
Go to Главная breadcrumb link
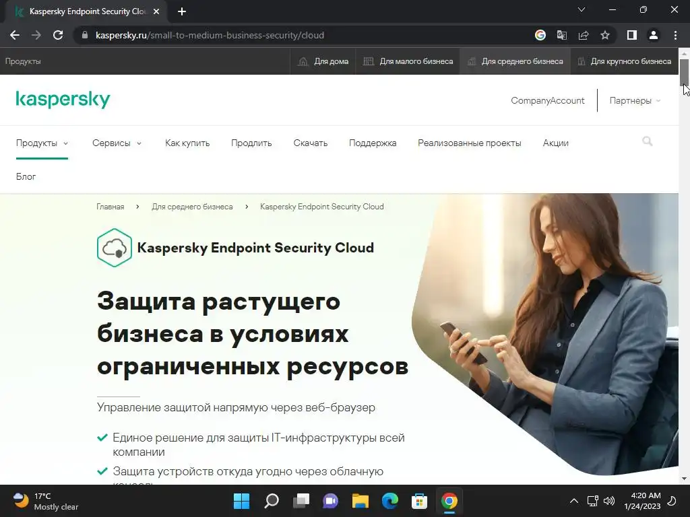(110, 207)
